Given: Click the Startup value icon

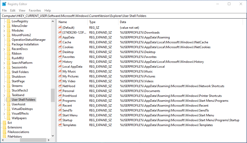Looking at the screenshot, I should 60,120.
